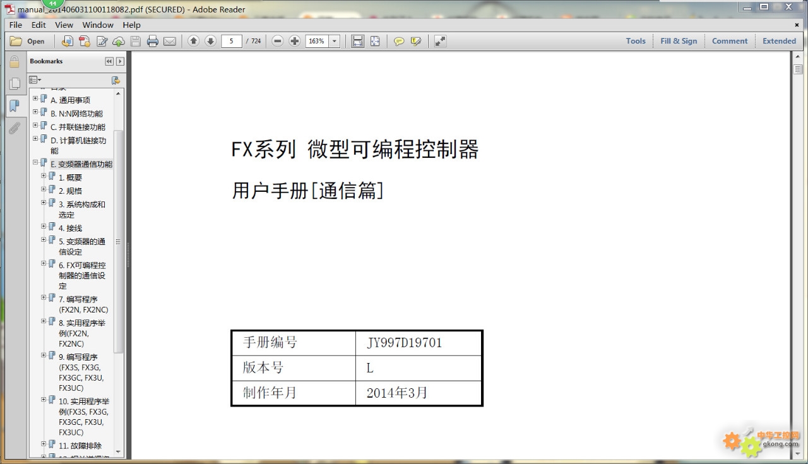Select bookmark 3. 系统构成和选定
The width and height of the screenshot is (808, 464).
(82, 210)
